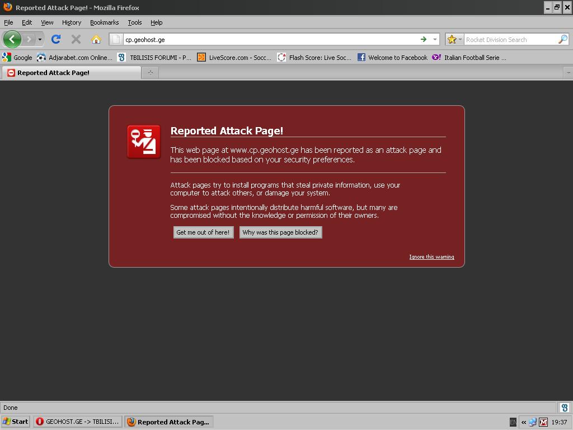
Task: Open the Bookmarks menu
Action: click(105, 22)
